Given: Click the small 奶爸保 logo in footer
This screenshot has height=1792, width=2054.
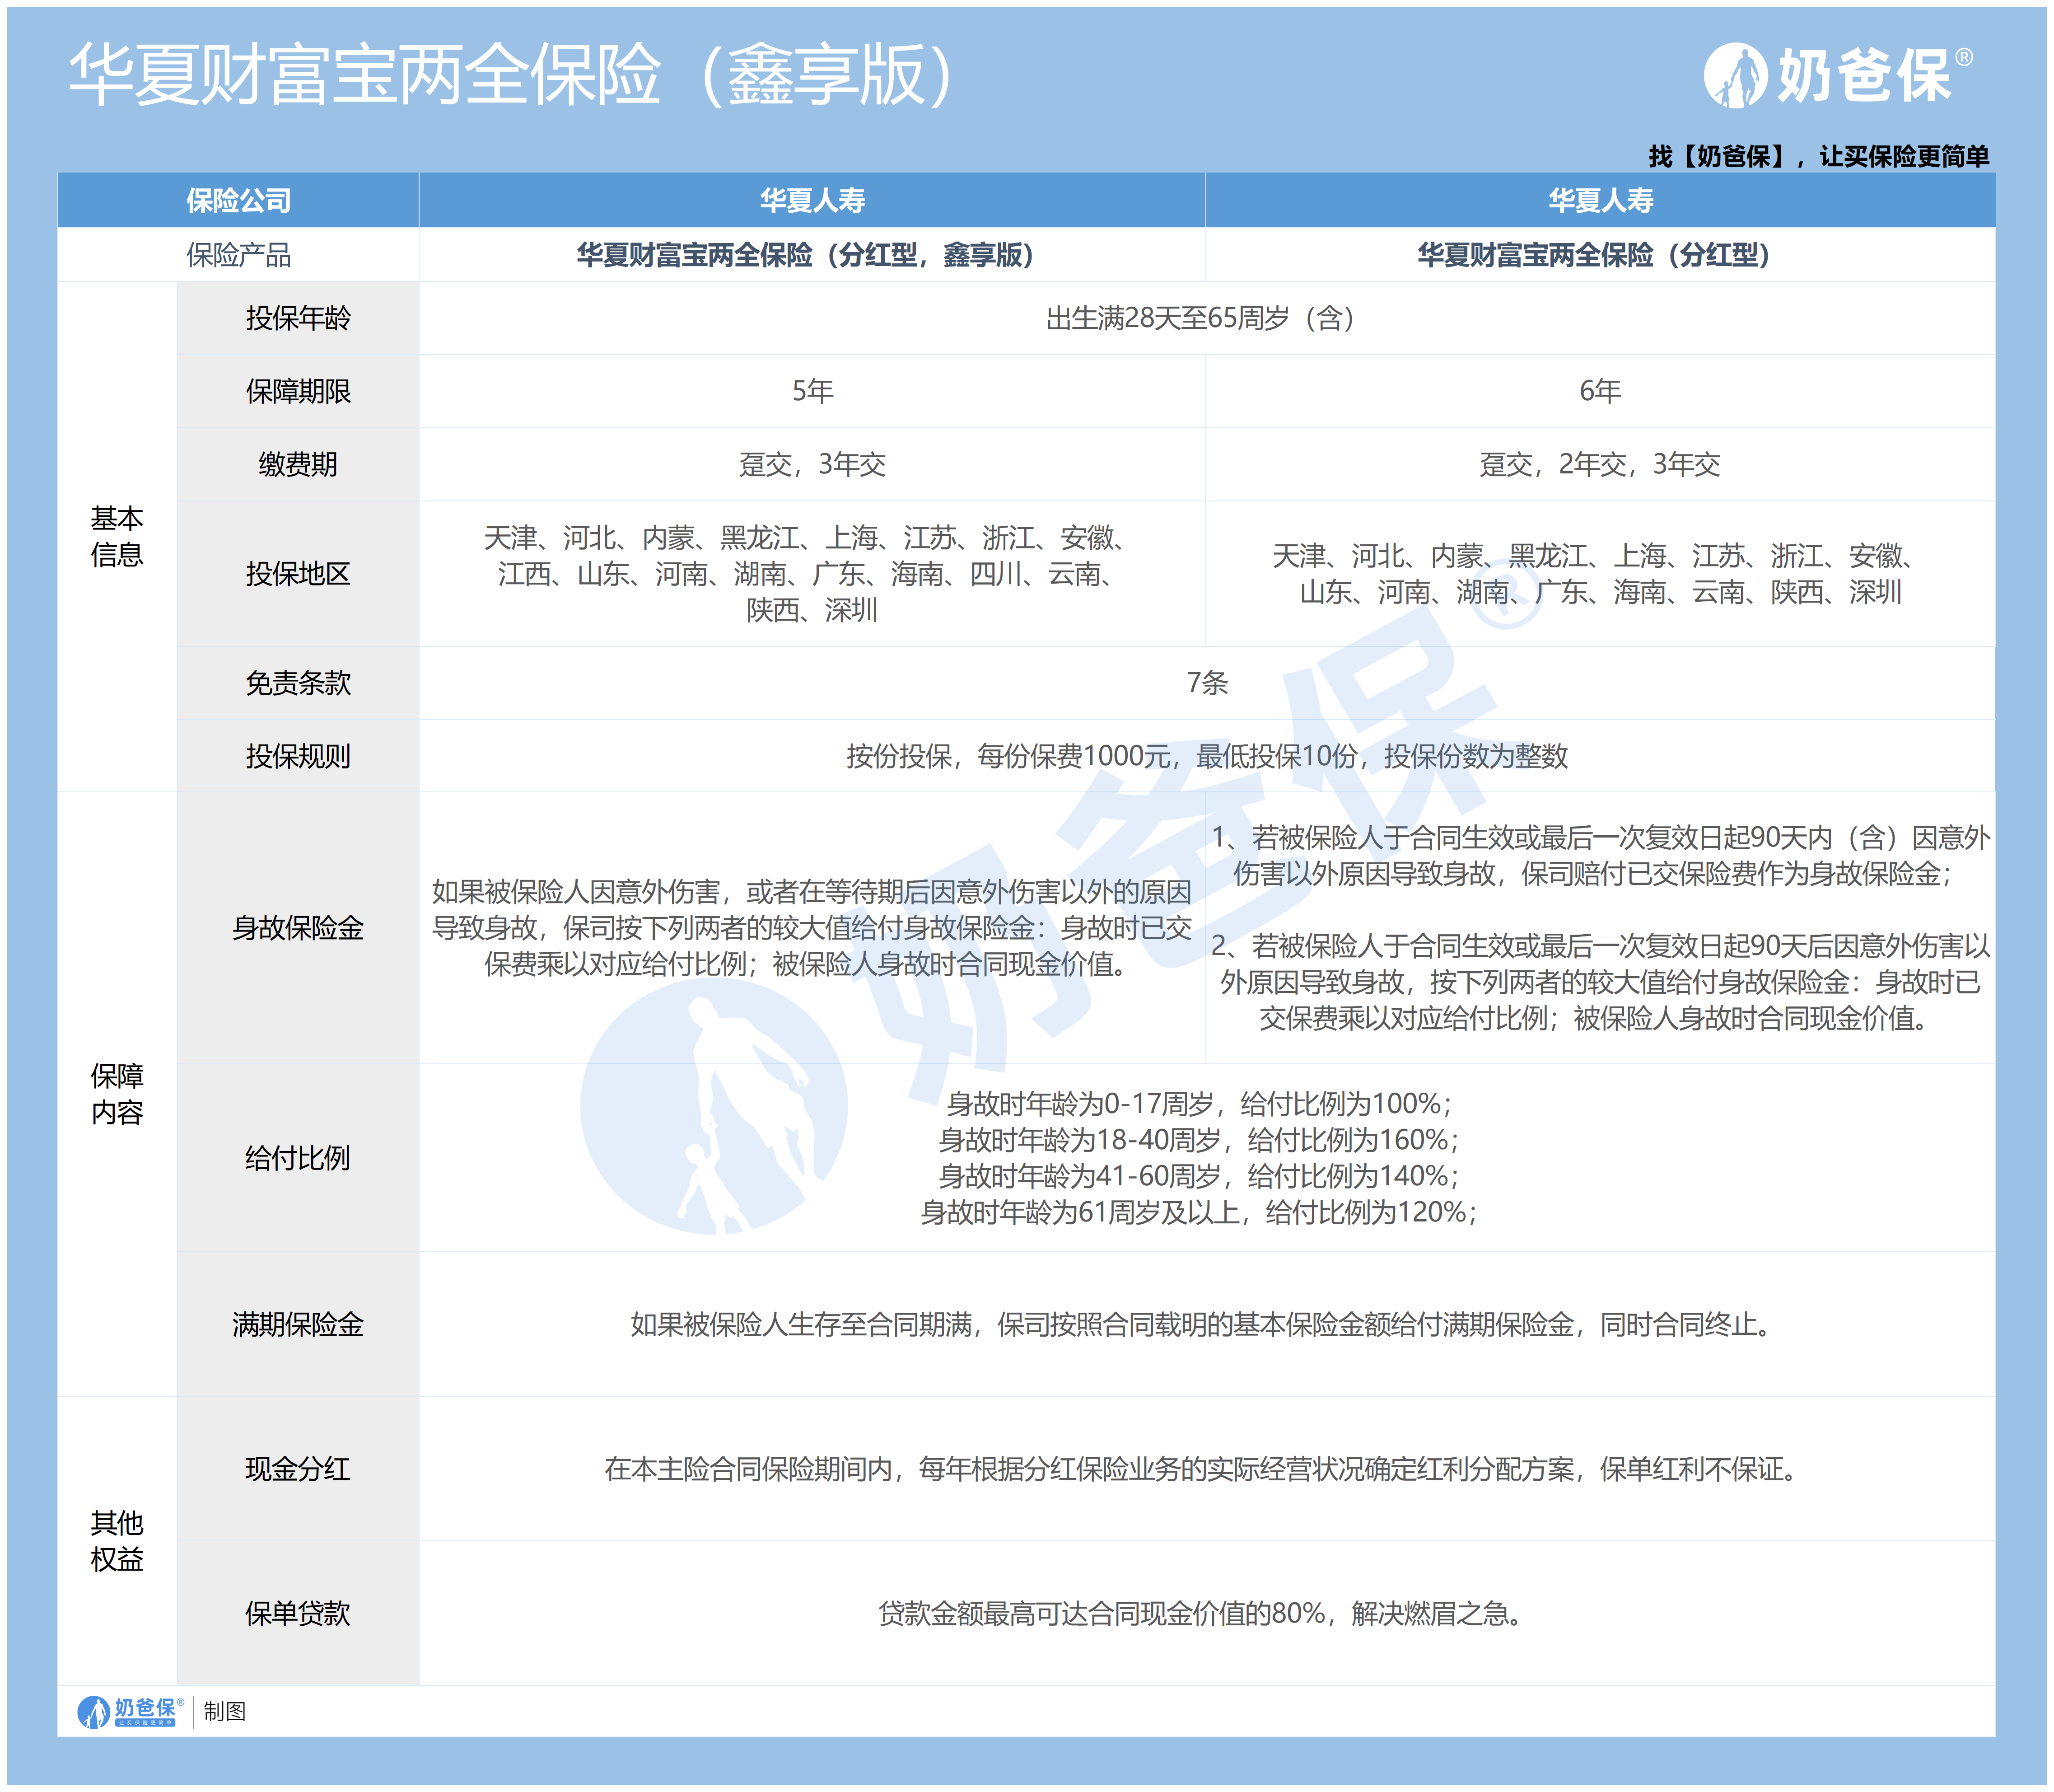Looking at the screenshot, I should point(130,1711).
